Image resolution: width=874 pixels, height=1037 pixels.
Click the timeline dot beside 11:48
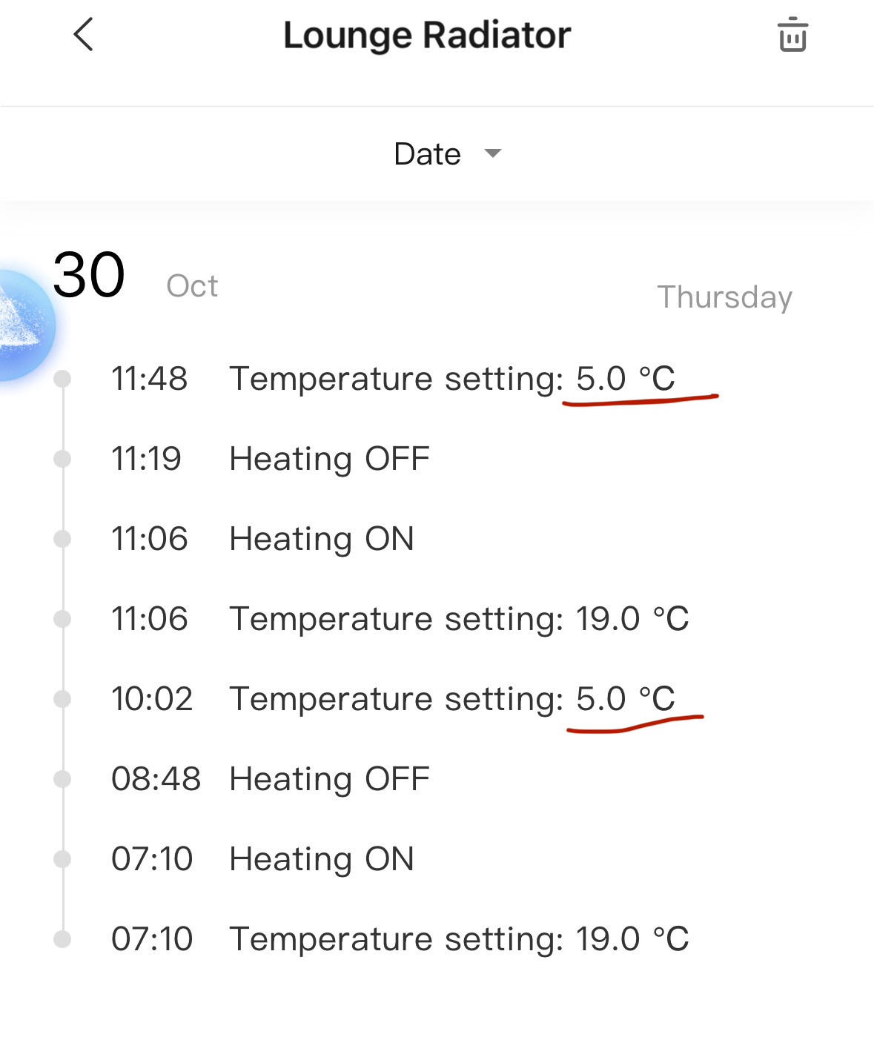point(63,379)
